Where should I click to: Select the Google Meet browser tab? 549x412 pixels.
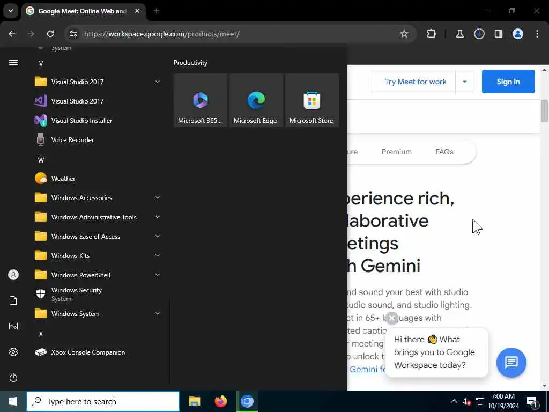(x=82, y=11)
